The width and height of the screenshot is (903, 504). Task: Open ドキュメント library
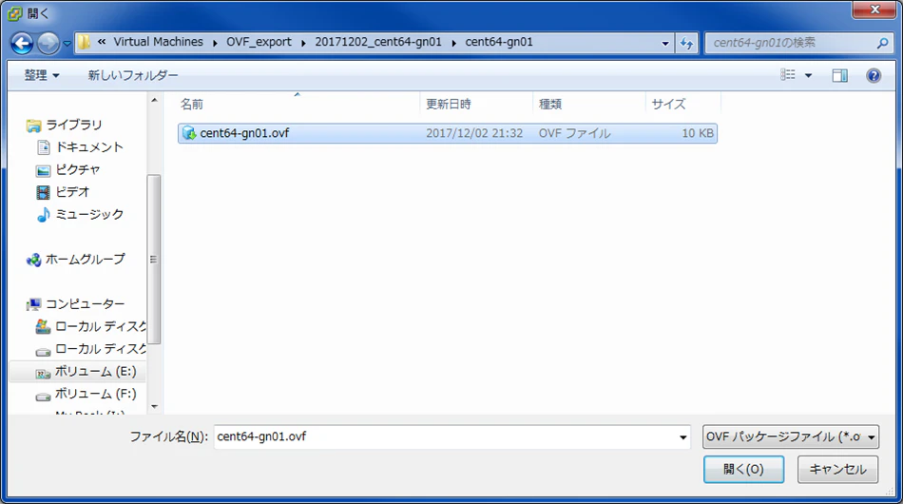point(88,147)
